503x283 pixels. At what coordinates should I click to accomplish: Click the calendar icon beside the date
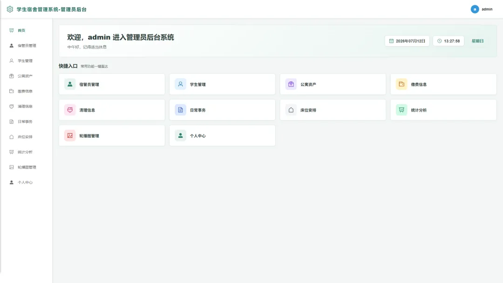391,41
